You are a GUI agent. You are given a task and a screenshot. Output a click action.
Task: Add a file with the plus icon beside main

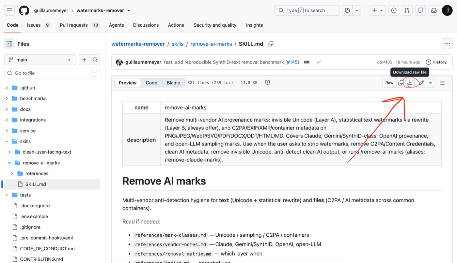point(84,60)
